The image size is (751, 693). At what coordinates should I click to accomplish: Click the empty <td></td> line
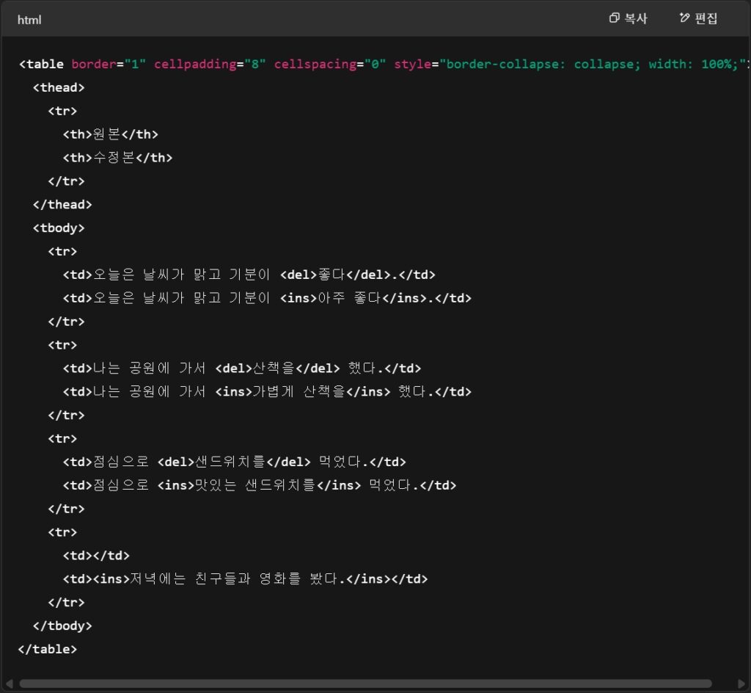point(96,556)
